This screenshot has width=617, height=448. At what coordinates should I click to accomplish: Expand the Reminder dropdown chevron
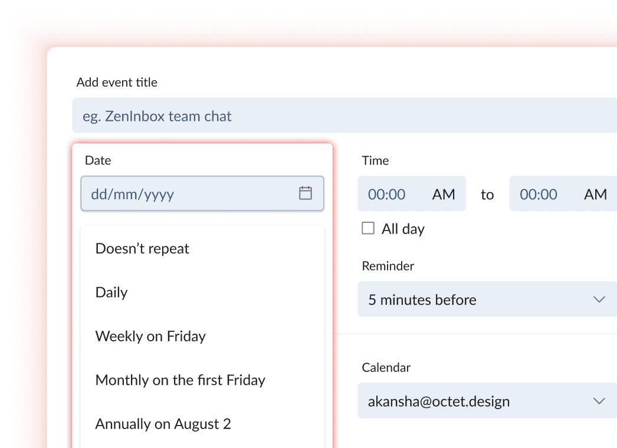[x=599, y=299]
